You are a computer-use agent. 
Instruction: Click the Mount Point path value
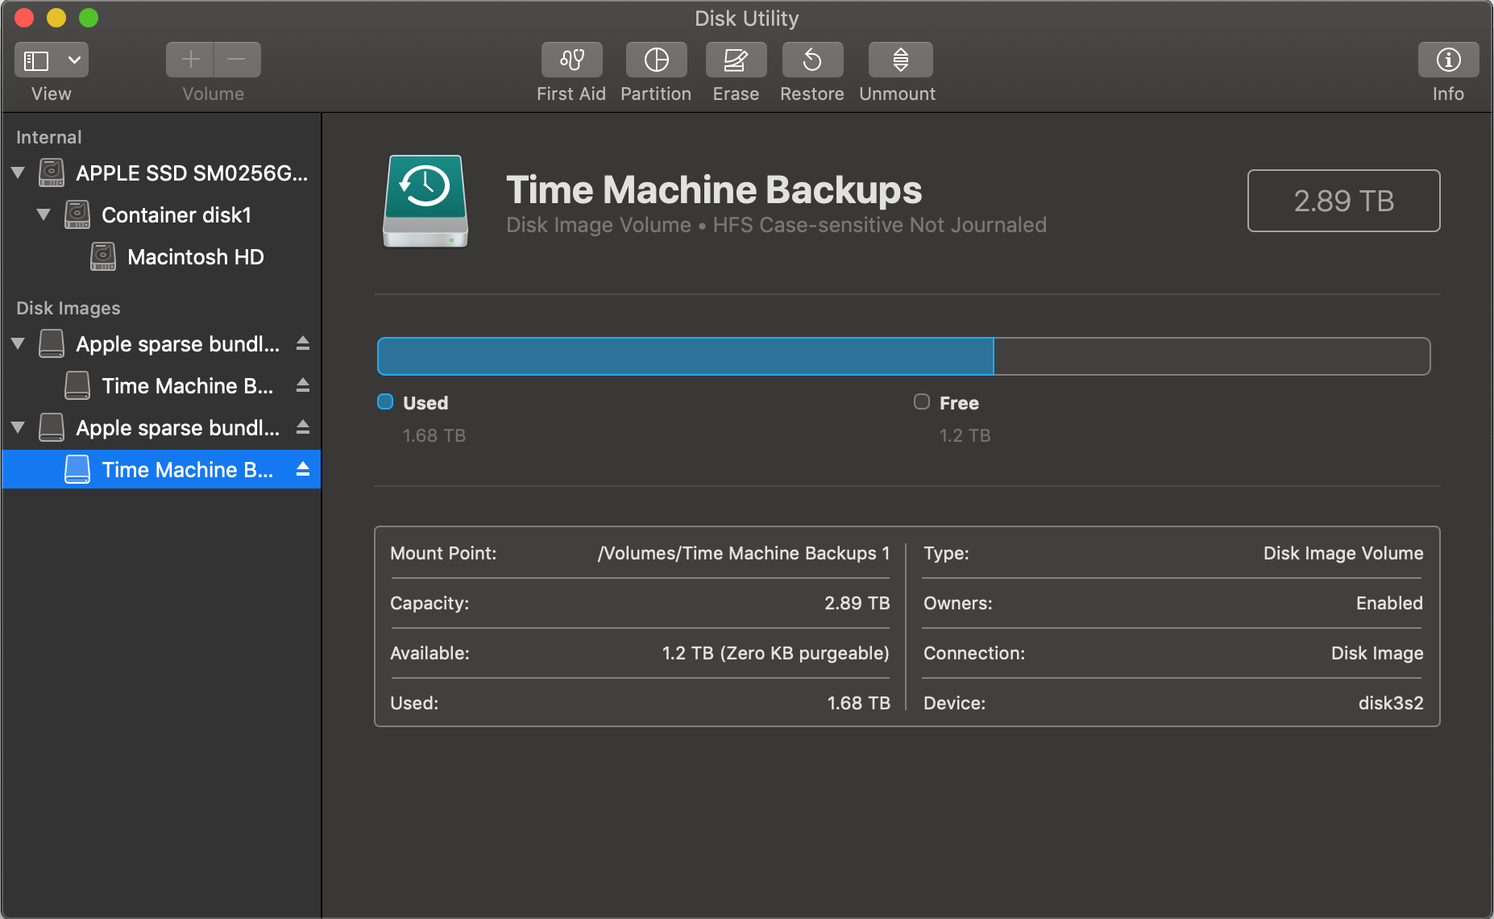click(x=743, y=553)
